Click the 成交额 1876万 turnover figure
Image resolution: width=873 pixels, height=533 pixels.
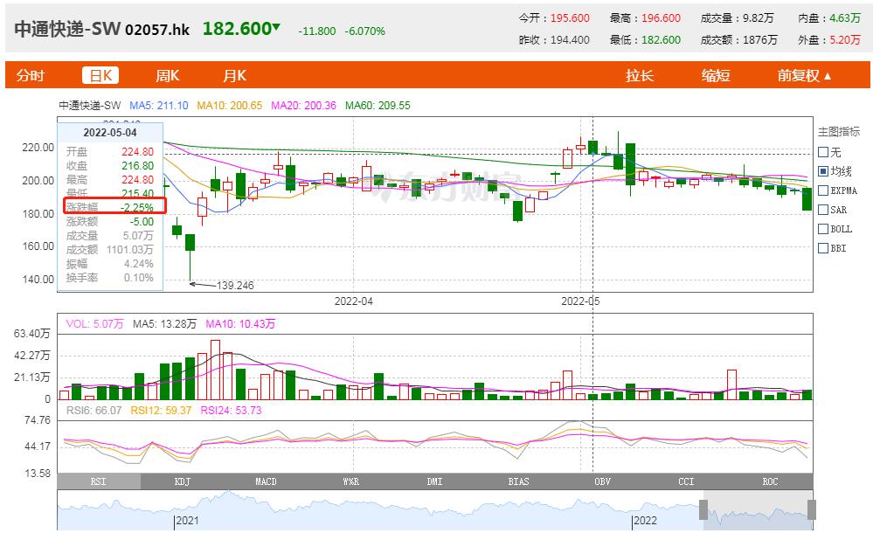738,40
